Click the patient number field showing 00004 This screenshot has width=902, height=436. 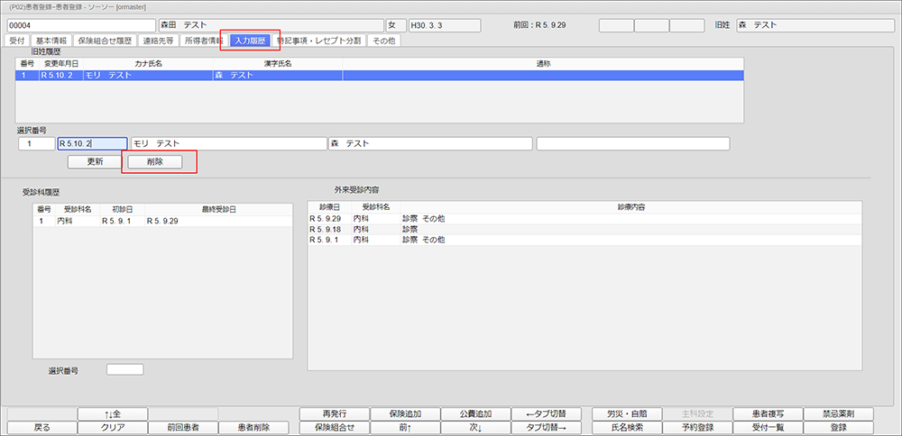79,24
